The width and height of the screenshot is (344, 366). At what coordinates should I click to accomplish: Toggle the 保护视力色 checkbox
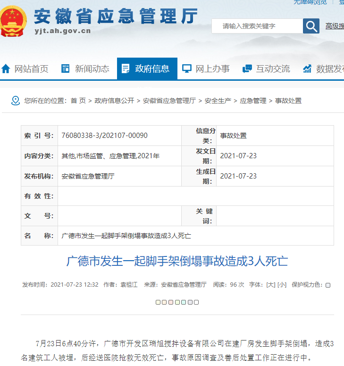click(x=328, y=285)
